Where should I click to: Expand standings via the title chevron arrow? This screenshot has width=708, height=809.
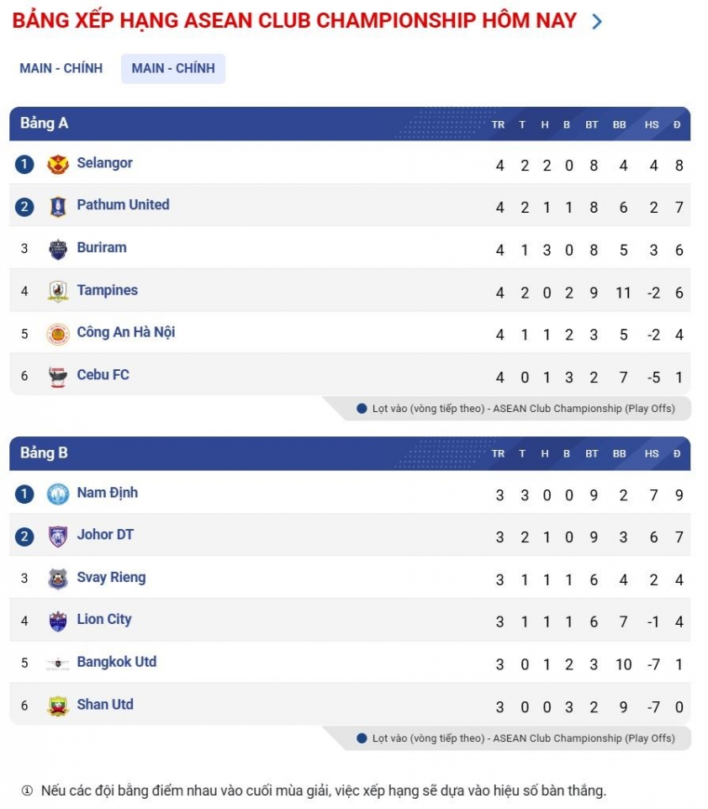point(597,22)
